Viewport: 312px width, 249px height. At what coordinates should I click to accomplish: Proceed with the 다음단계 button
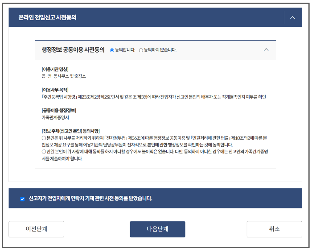pyautogui.click(x=157, y=229)
